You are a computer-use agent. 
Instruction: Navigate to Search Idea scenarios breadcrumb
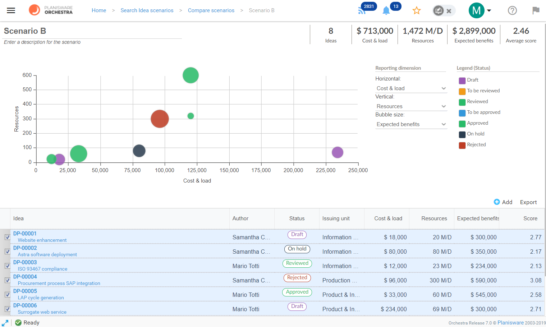click(147, 10)
